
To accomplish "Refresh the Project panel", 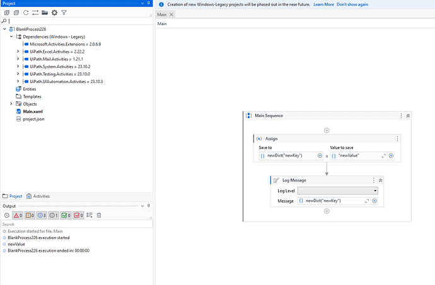I will pyautogui.click(x=26, y=13).
